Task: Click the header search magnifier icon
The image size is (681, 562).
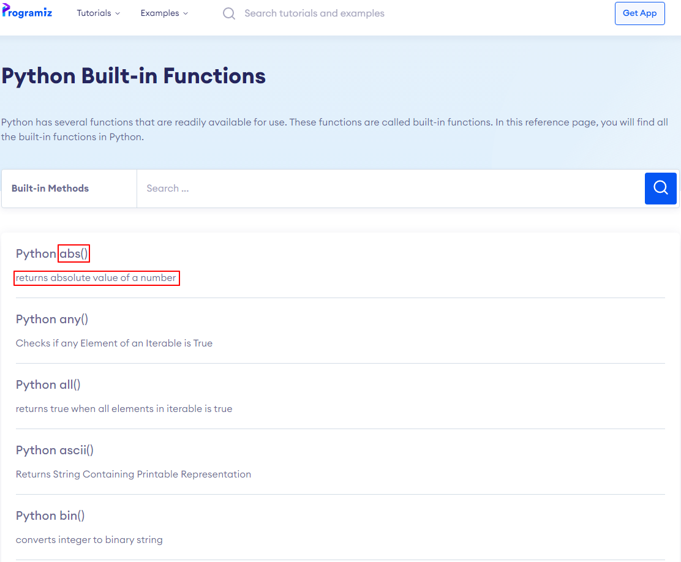Action: click(229, 13)
